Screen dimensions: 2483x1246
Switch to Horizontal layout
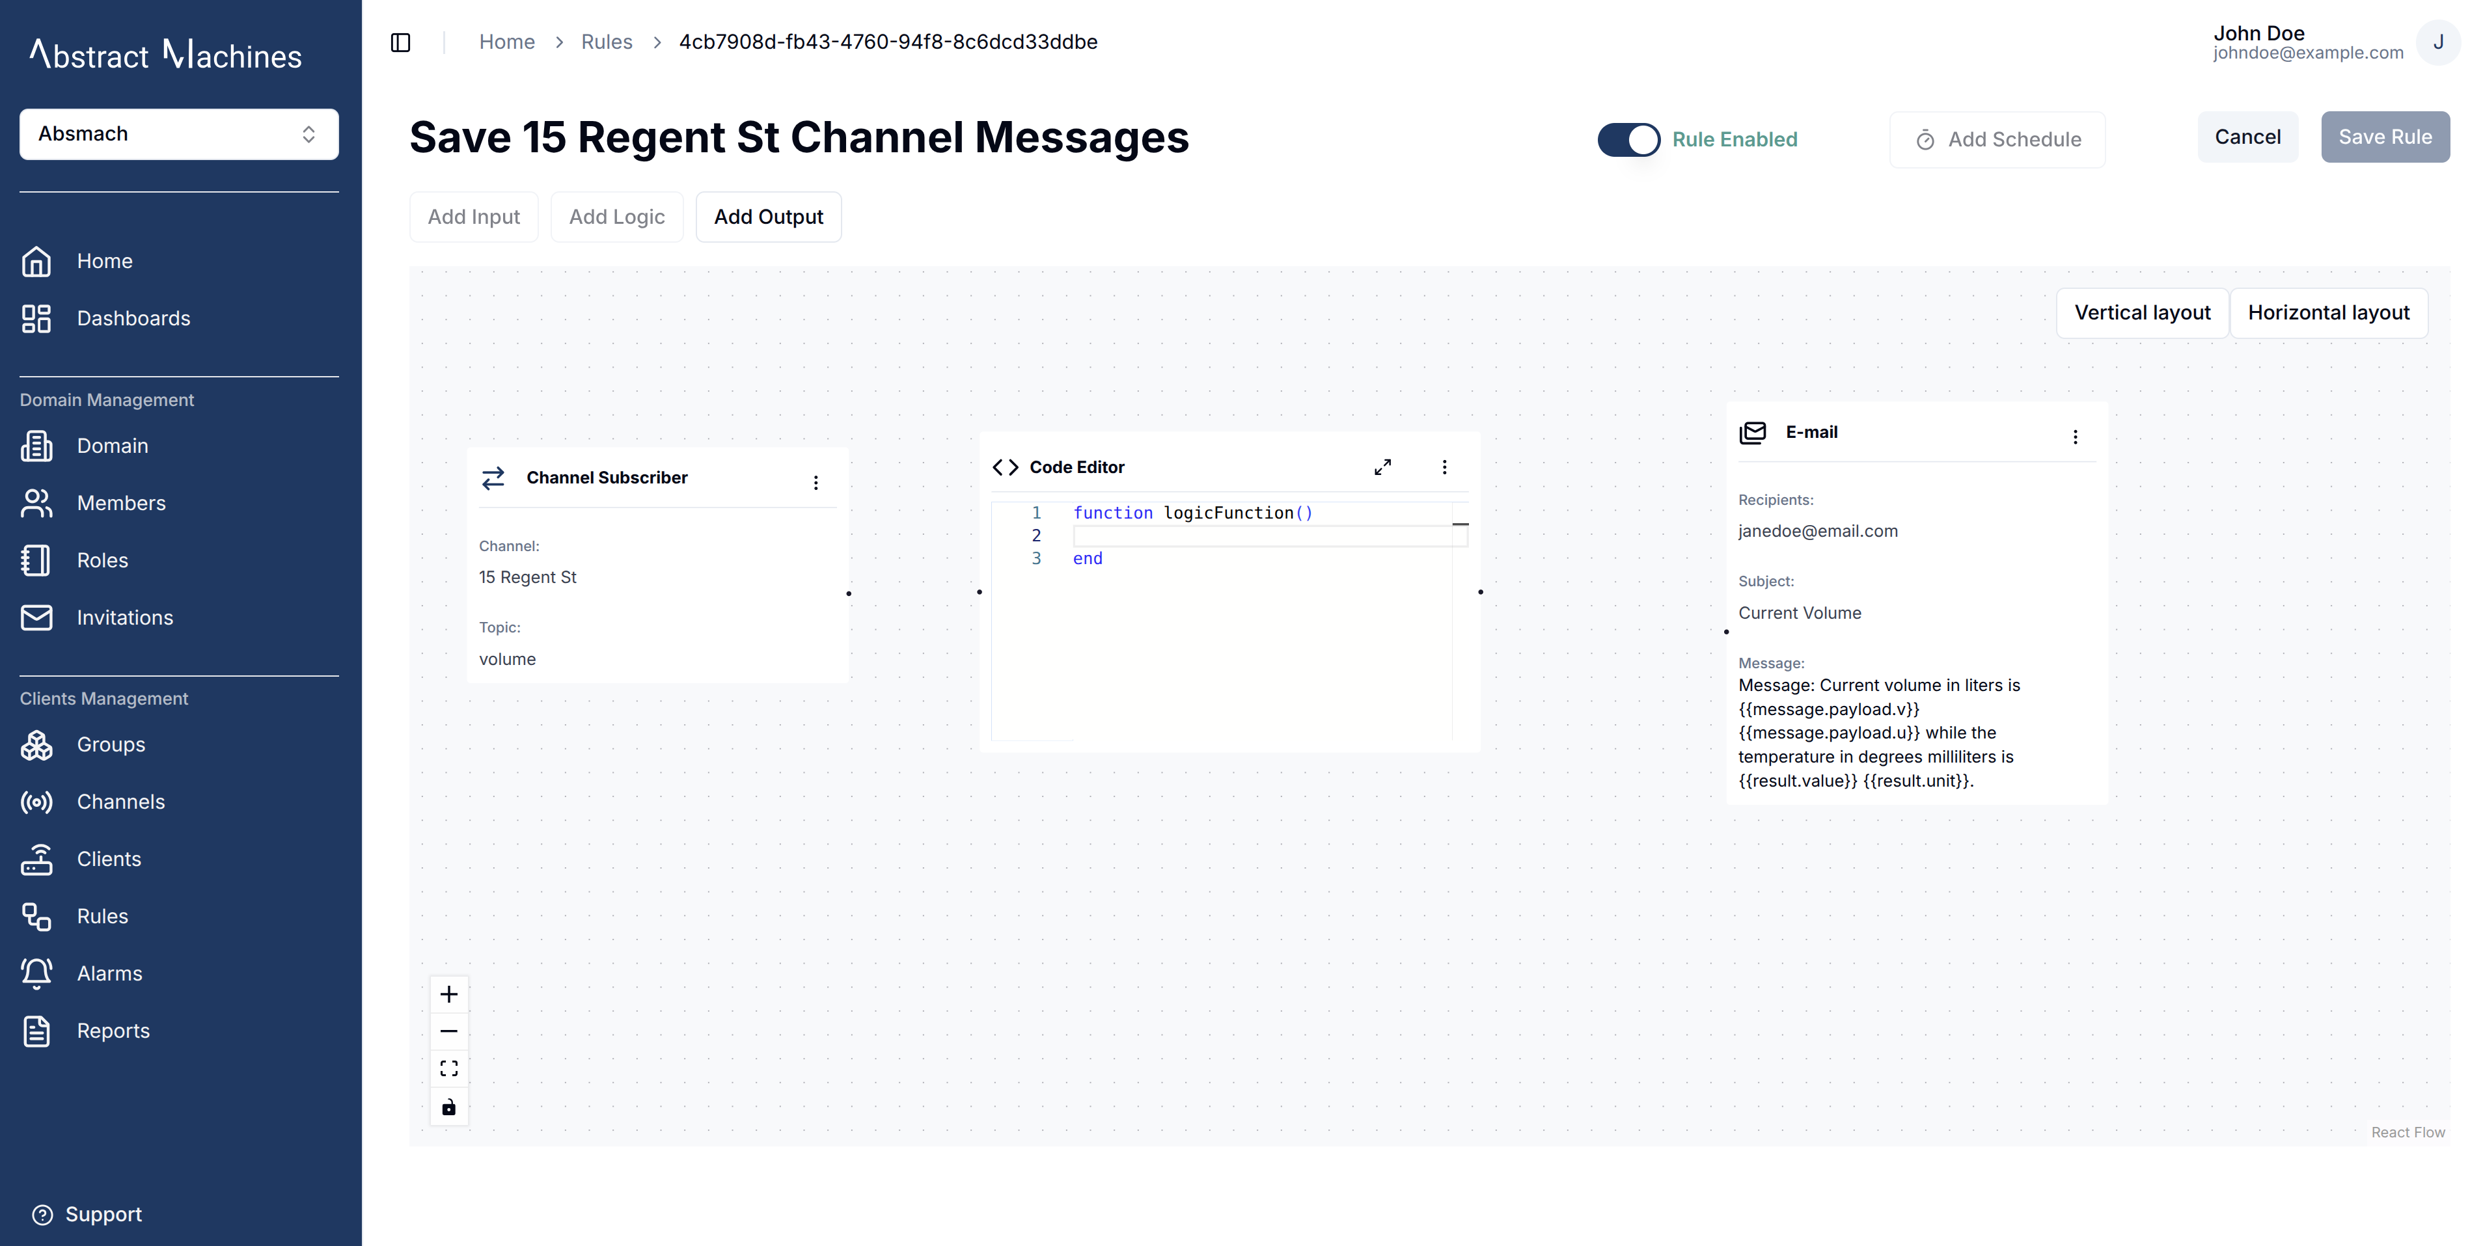click(x=2329, y=313)
